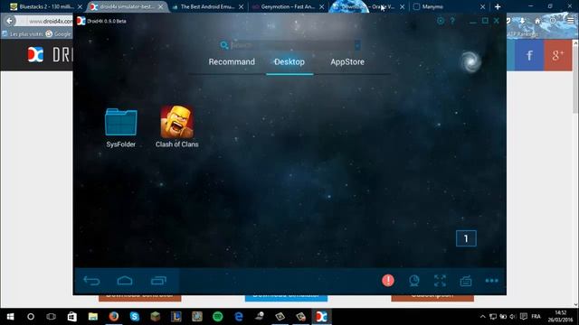Viewport: 579px width, 325px height.
Task: Open the Clash of Clans app
Action: coord(177,126)
